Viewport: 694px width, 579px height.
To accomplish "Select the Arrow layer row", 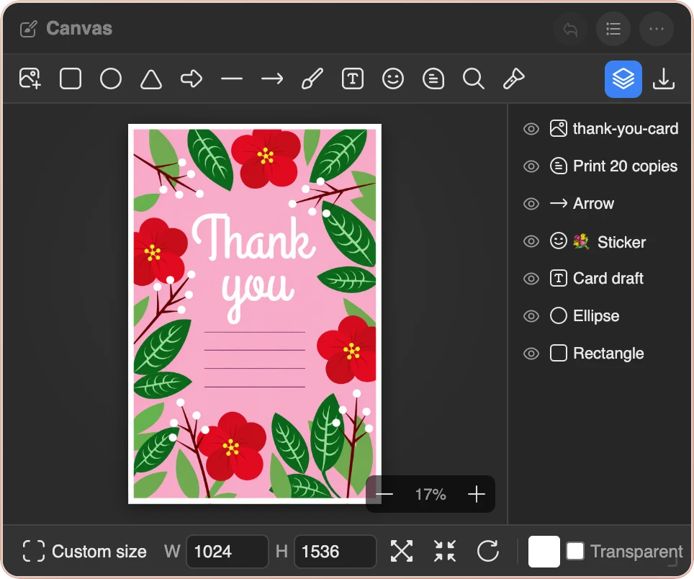I will point(600,204).
